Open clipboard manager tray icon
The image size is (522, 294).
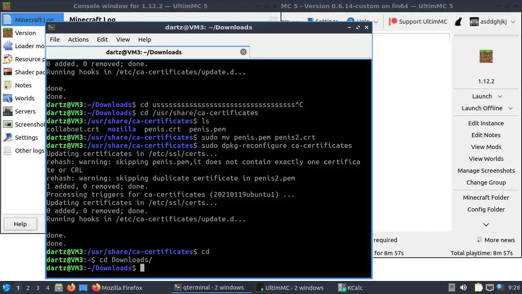point(478,288)
